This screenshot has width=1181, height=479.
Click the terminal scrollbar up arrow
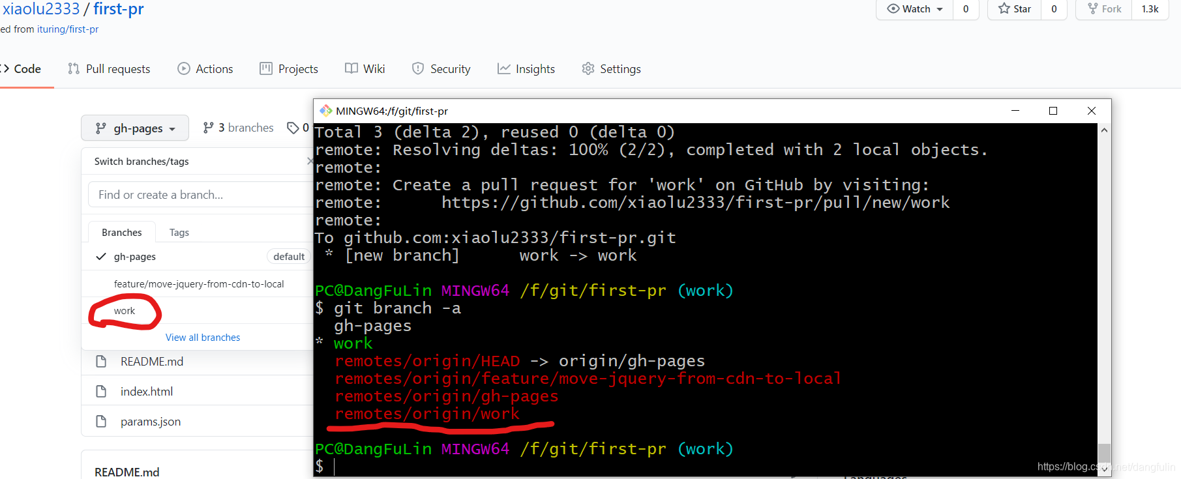(x=1104, y=130)
